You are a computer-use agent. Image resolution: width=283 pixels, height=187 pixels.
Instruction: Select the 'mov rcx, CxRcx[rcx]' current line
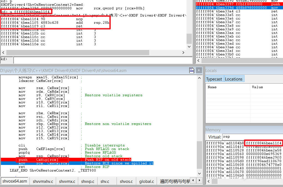77,163
